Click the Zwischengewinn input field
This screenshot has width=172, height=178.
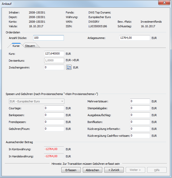pyautogui.click(x=54, y=67)
